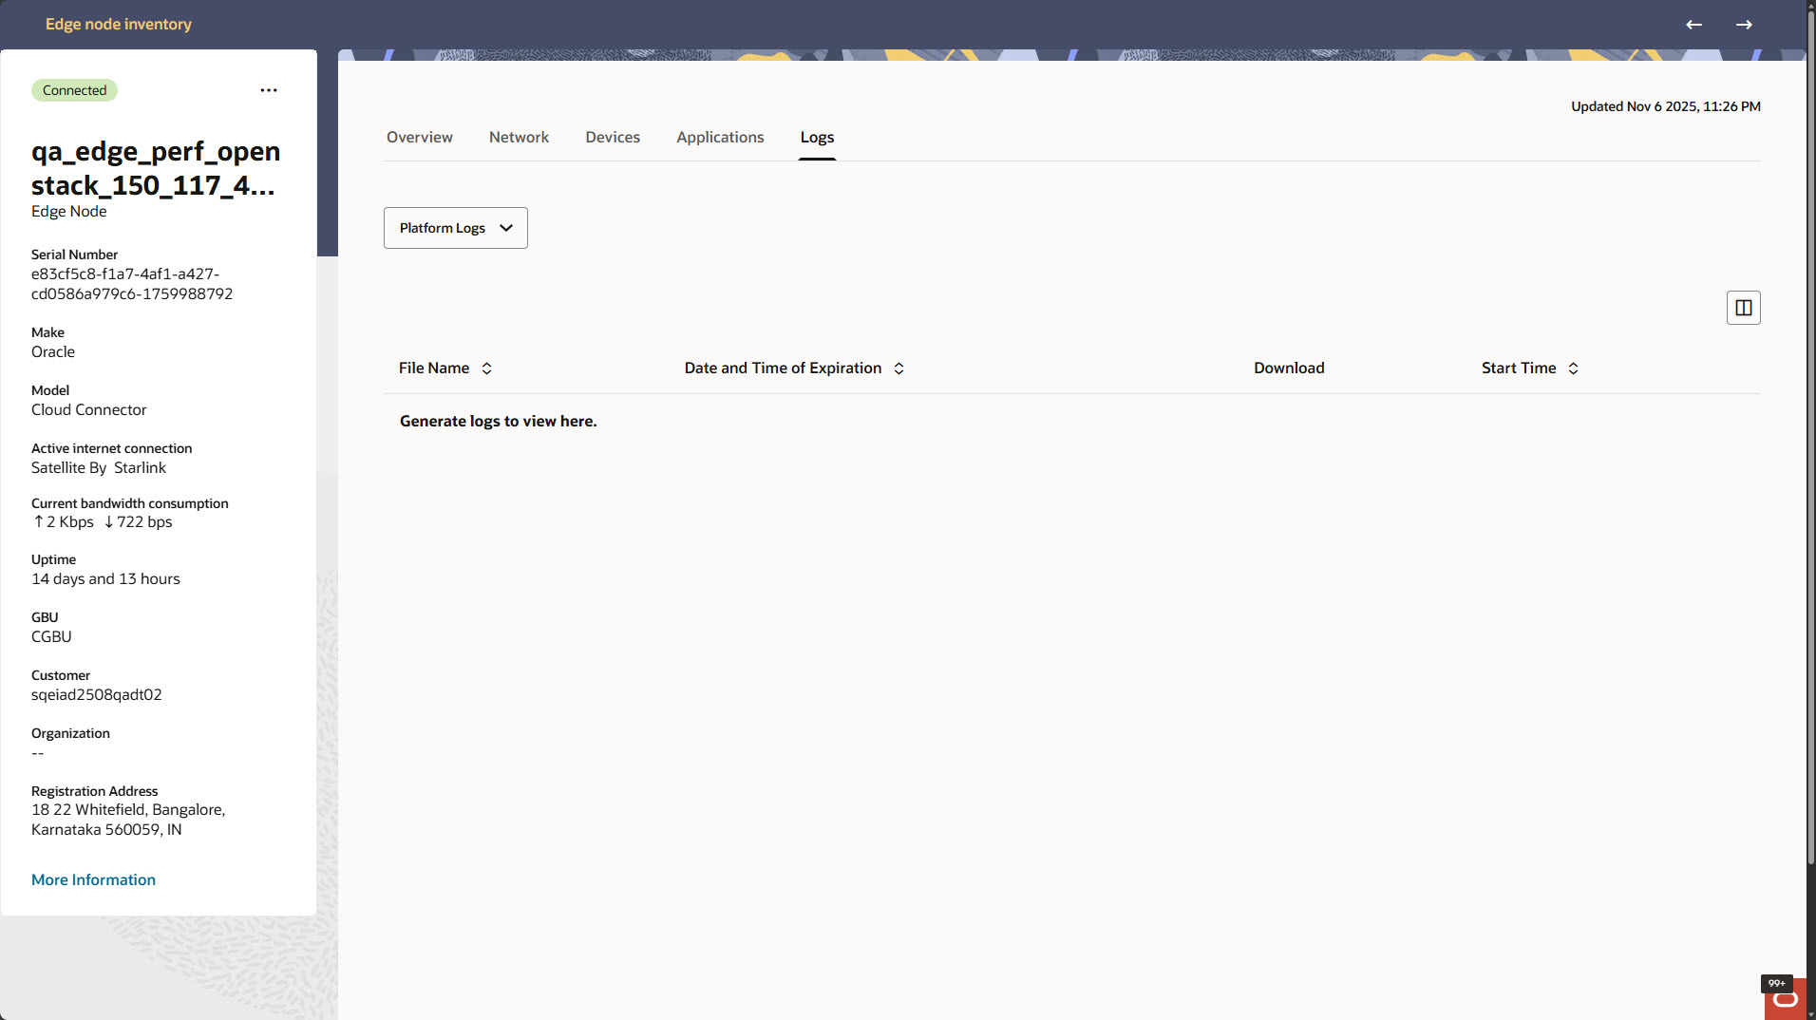This screenshot has height=1020, width=1816.
Task: Open the Devices tab
Action: point(613,137)
